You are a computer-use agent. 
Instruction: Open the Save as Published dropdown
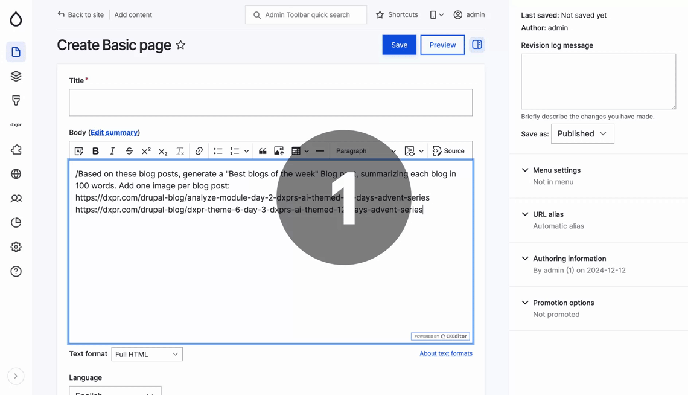click(582, 134)
